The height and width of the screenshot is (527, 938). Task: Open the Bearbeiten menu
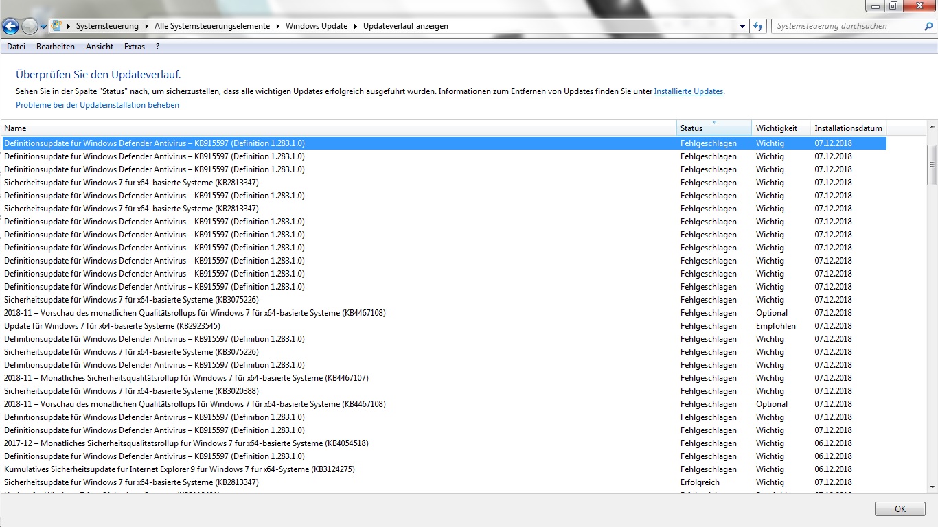tap(56, 47)
